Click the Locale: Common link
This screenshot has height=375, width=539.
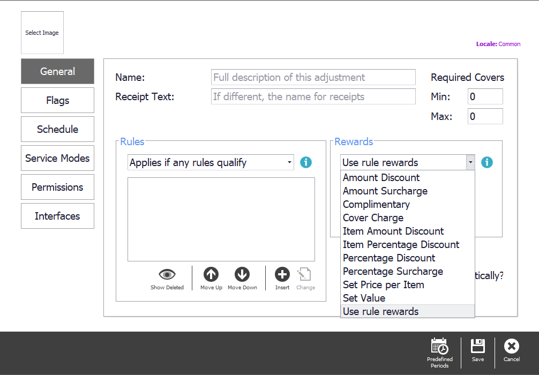pyautogui.click(x=498, y=44)
